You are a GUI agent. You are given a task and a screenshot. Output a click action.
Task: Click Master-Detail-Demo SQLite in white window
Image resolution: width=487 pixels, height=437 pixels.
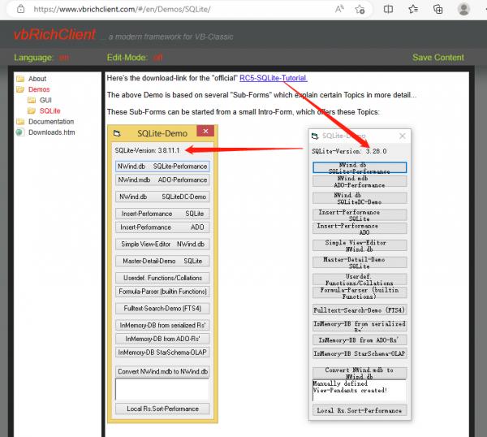[360, 262]
